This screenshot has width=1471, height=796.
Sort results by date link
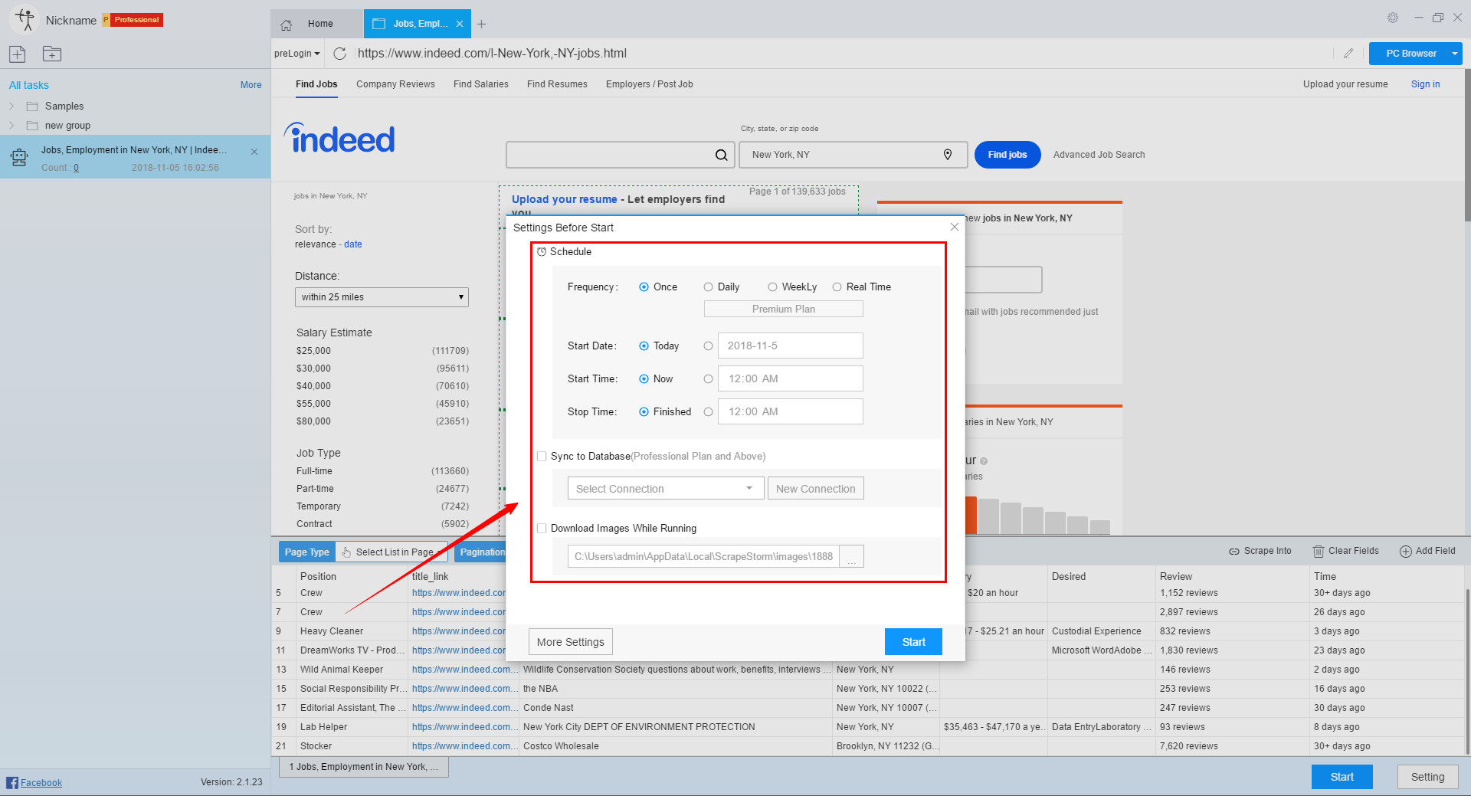(x=353, y=244)
